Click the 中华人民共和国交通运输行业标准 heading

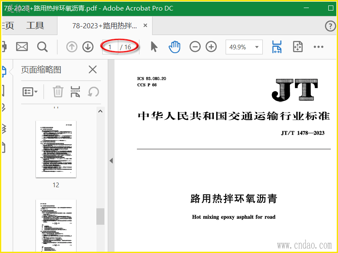pos(234,116)
